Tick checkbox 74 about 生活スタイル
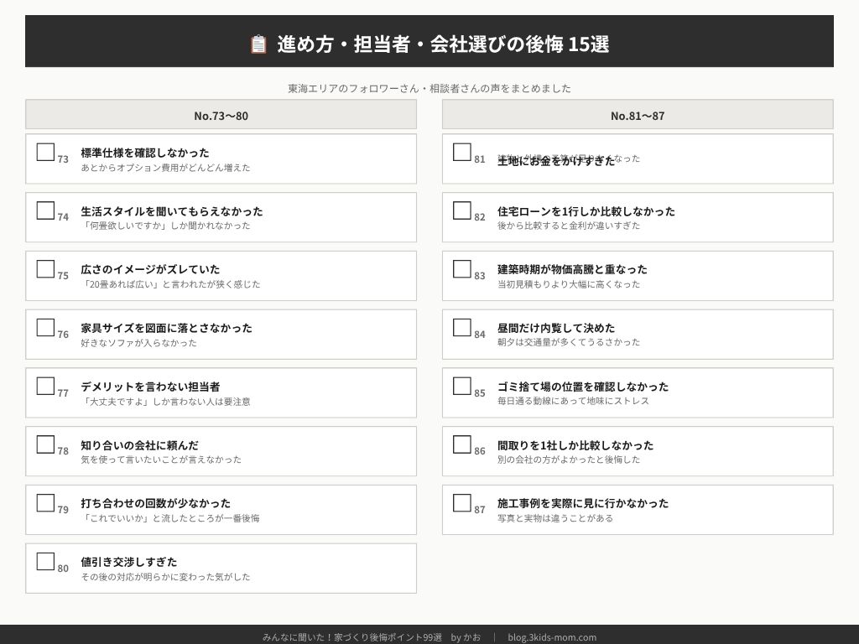This screenshot has height=644, width=859. 45,211
